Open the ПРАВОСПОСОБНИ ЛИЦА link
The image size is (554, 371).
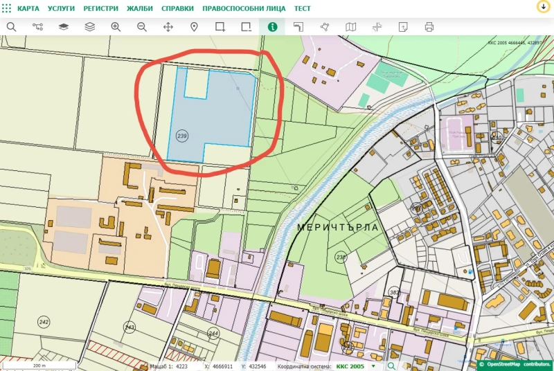244,8
